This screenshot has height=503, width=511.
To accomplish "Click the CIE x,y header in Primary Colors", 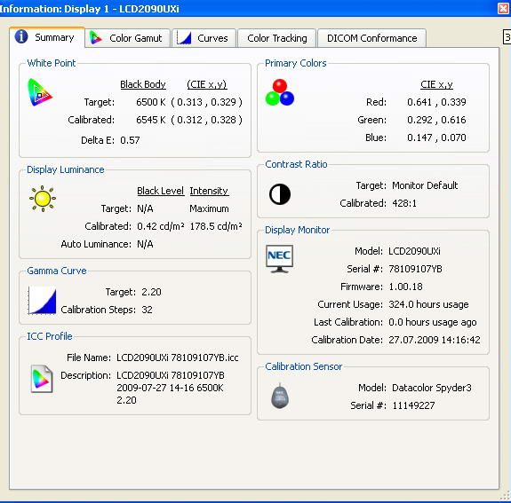I will click(436, 84).
